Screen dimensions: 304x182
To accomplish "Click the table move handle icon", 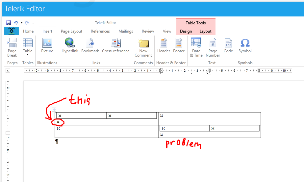I will tap(54, 110).
